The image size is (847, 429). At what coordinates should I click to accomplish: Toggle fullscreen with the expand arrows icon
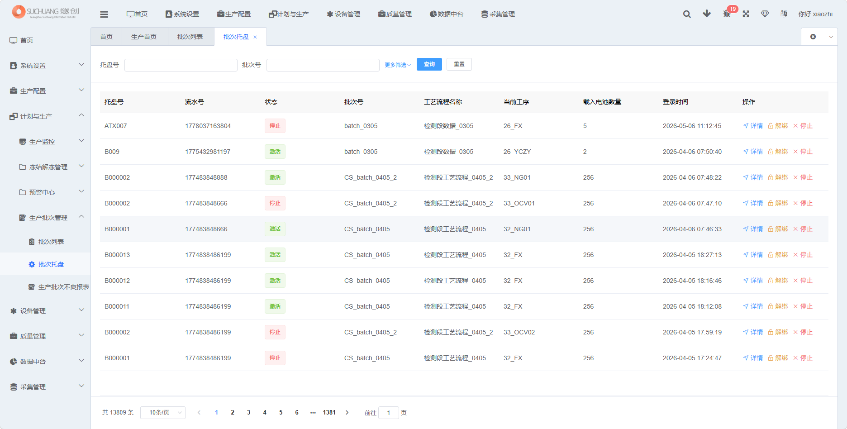click(746, 14)
